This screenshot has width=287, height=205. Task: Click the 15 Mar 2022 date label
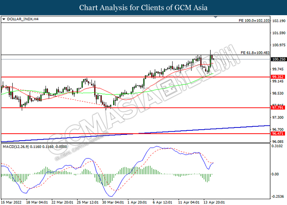point(12,202)
